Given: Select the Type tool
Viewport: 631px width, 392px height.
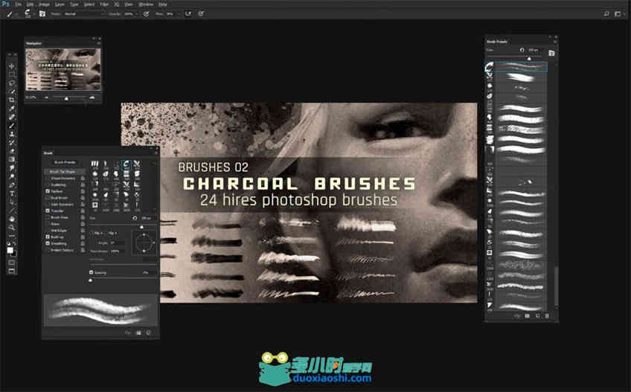Looking at the screenshot, I should coord(12,193).
